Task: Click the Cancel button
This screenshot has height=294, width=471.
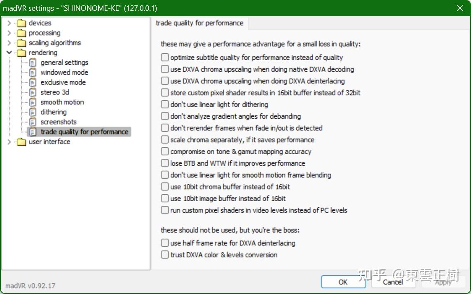Action: (393, 282)
